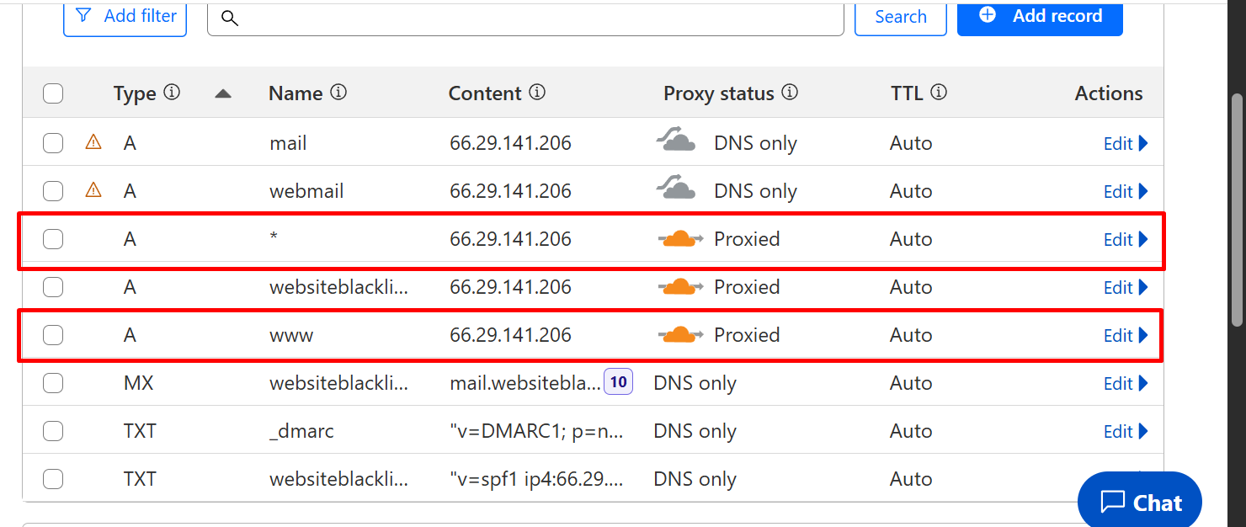Click search magnifier icon in search box
The image size is (1246, 527).
click(229, 19)
